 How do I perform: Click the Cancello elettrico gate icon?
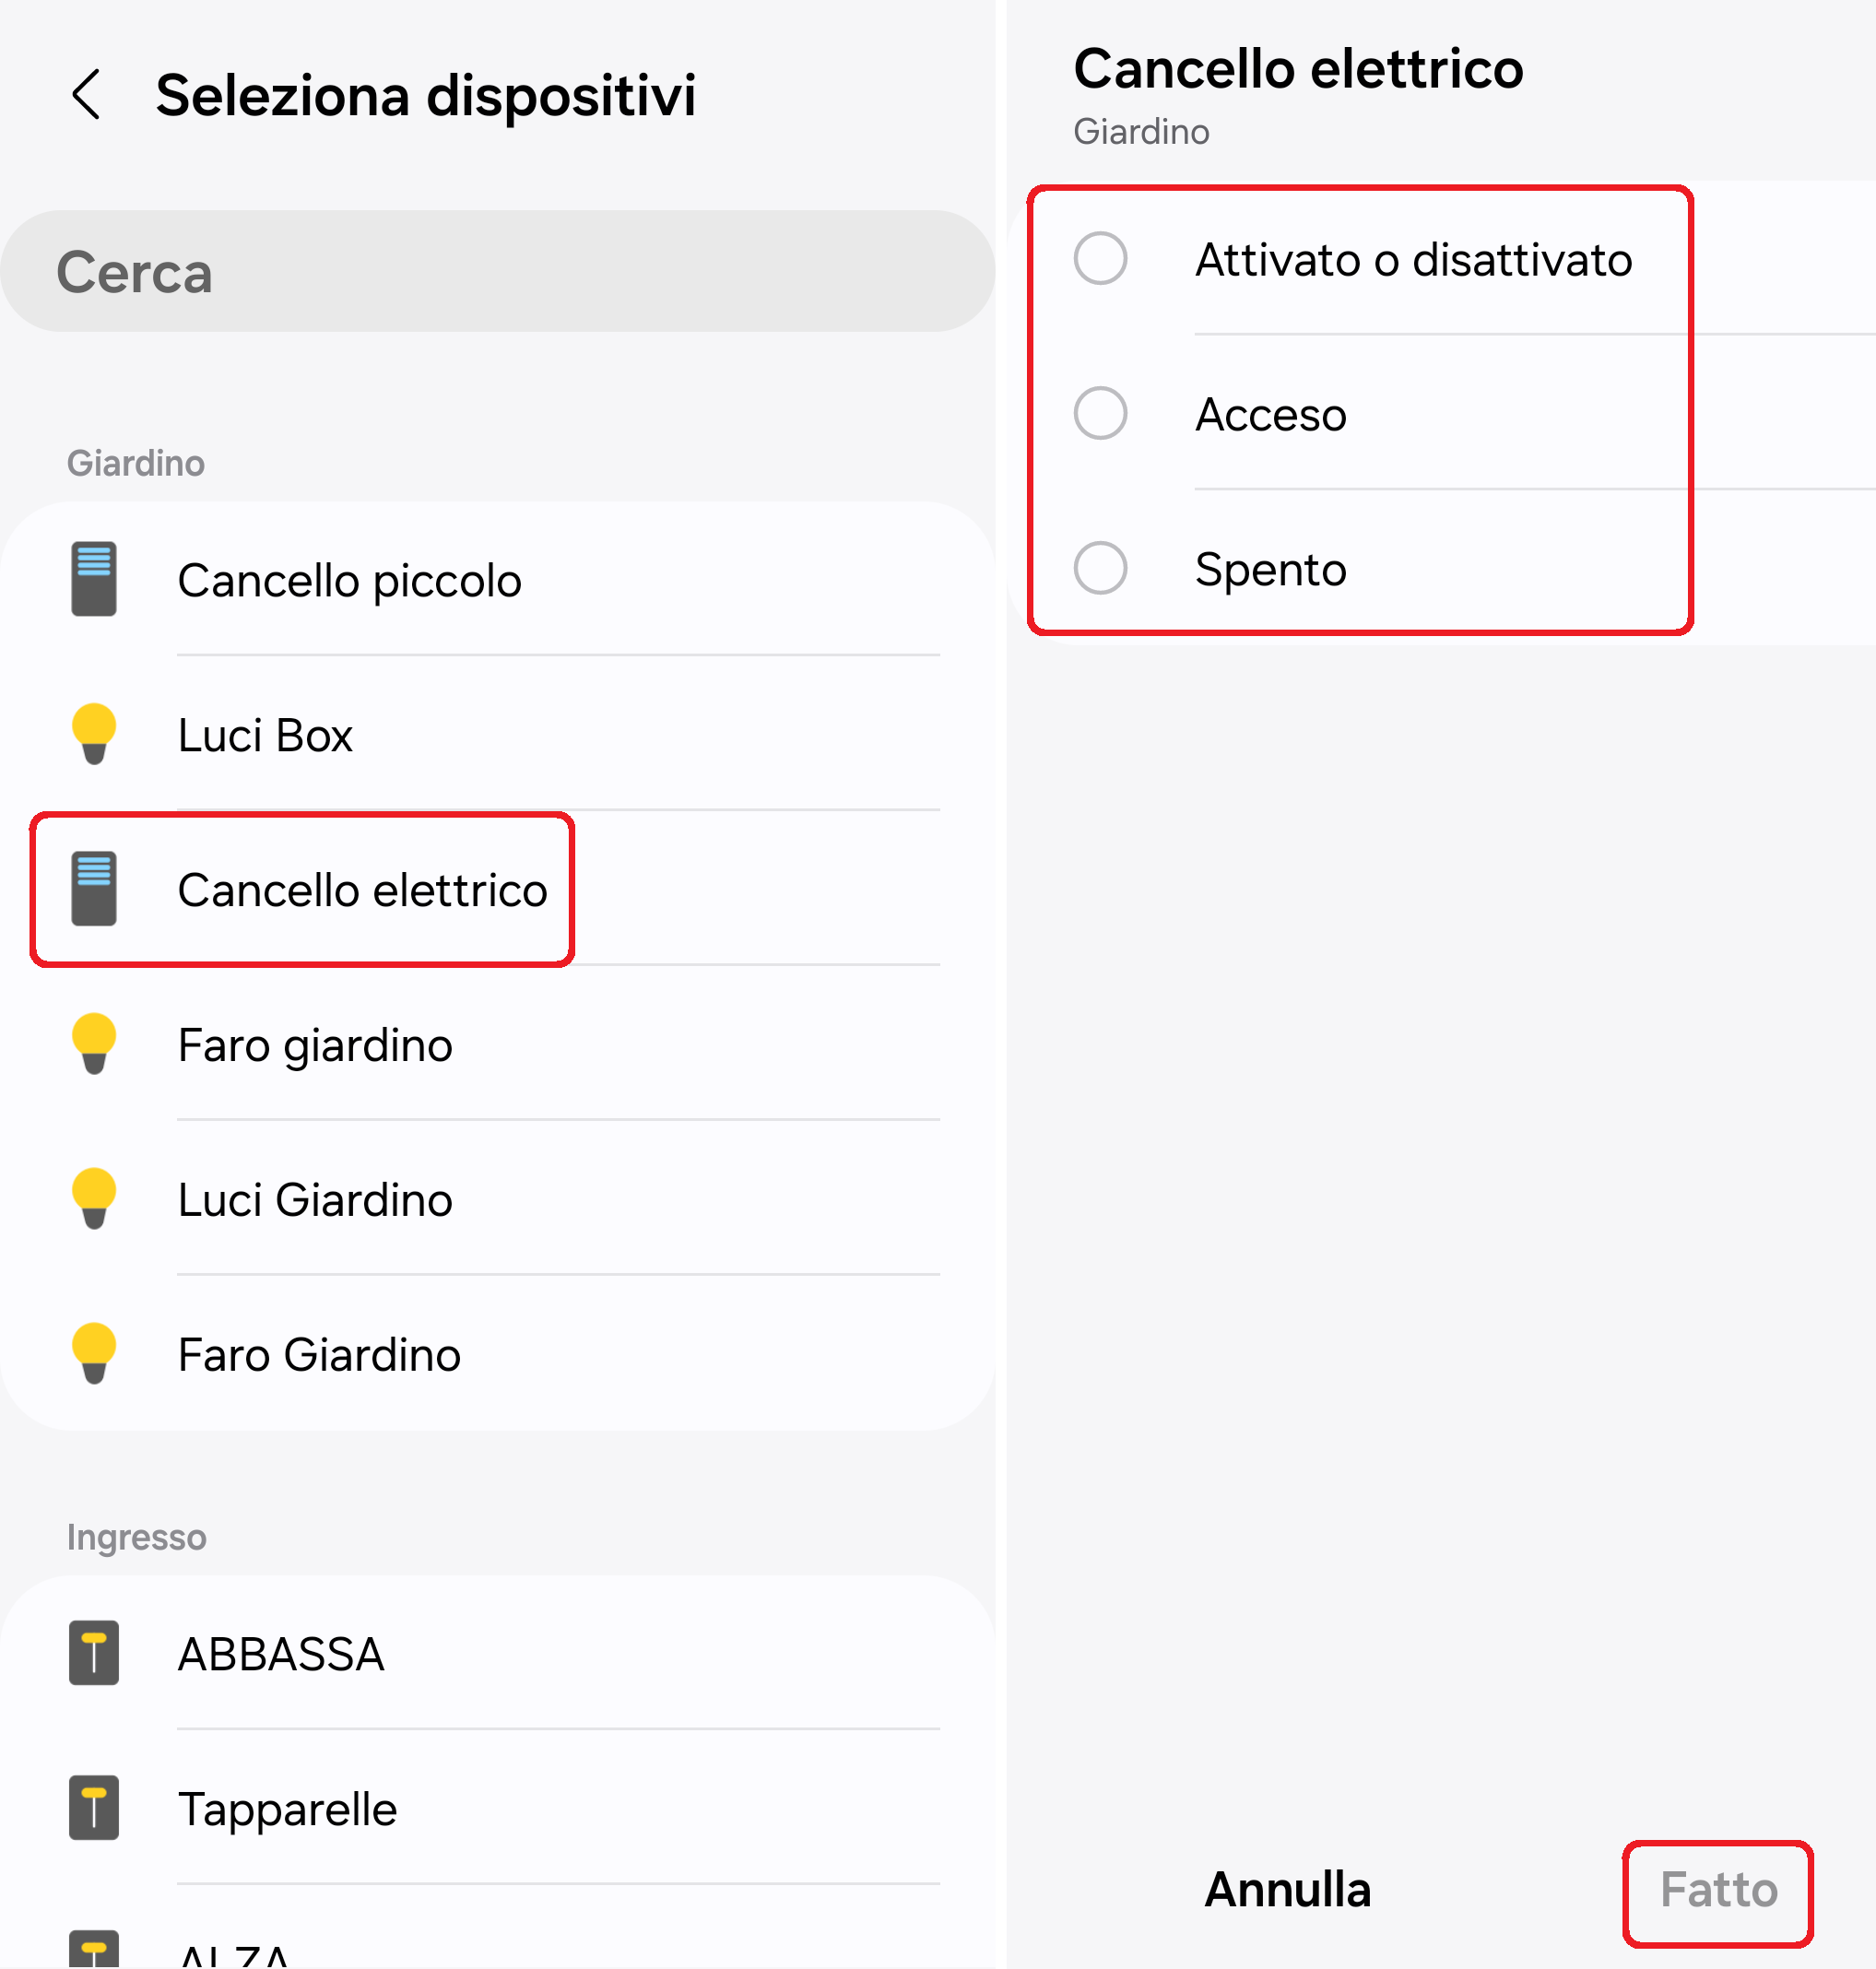click(x=94, y=890)
